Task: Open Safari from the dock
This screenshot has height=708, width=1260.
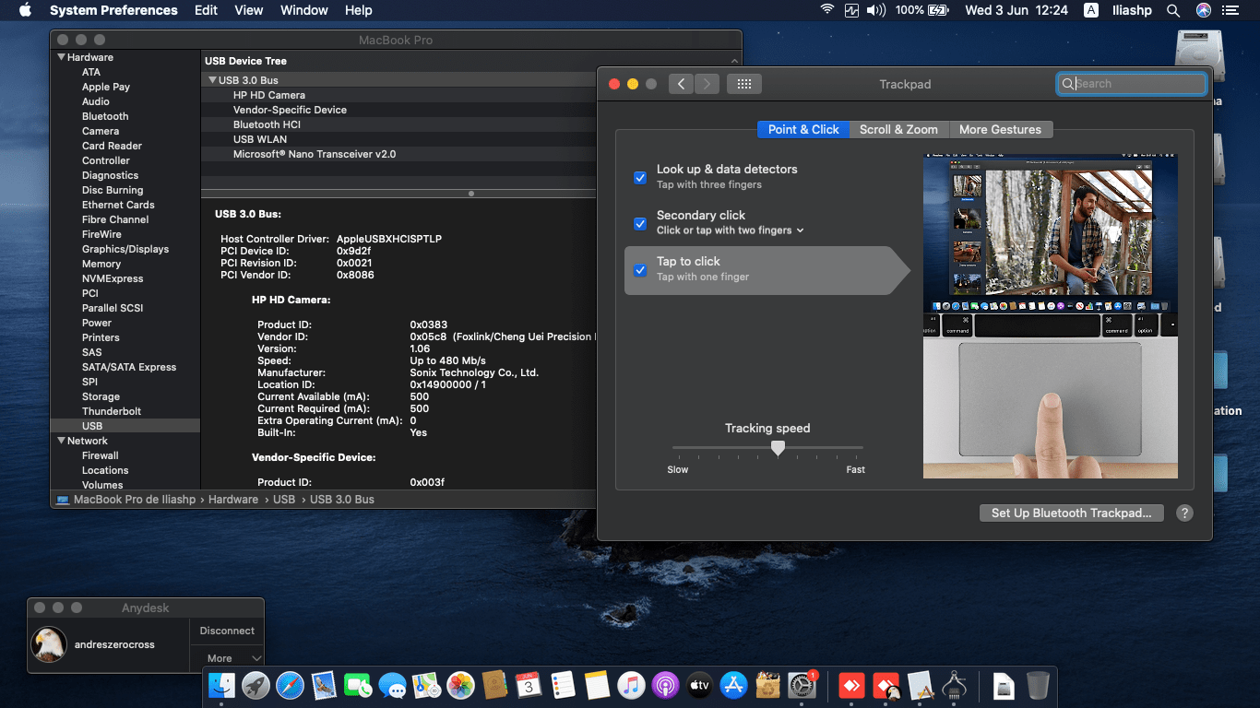Action: (290, 685)
